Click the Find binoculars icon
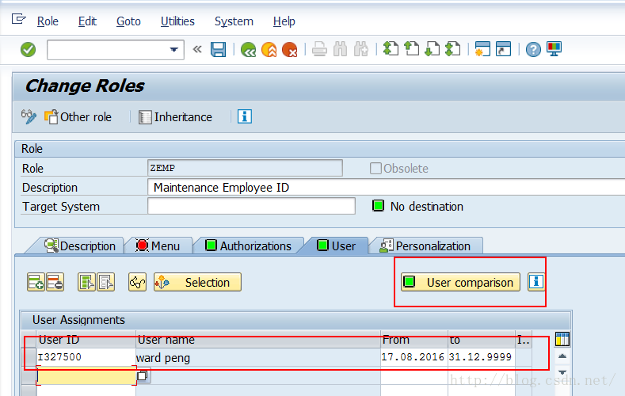The image size is (625, 396). click(340, 50)
